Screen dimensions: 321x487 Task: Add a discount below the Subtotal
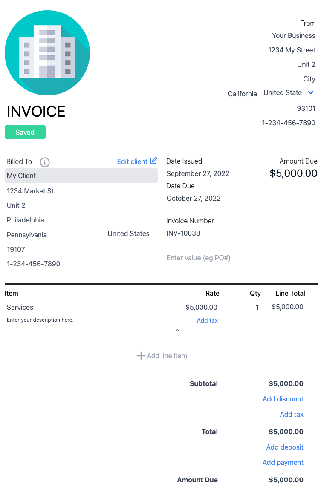(283, 399)
